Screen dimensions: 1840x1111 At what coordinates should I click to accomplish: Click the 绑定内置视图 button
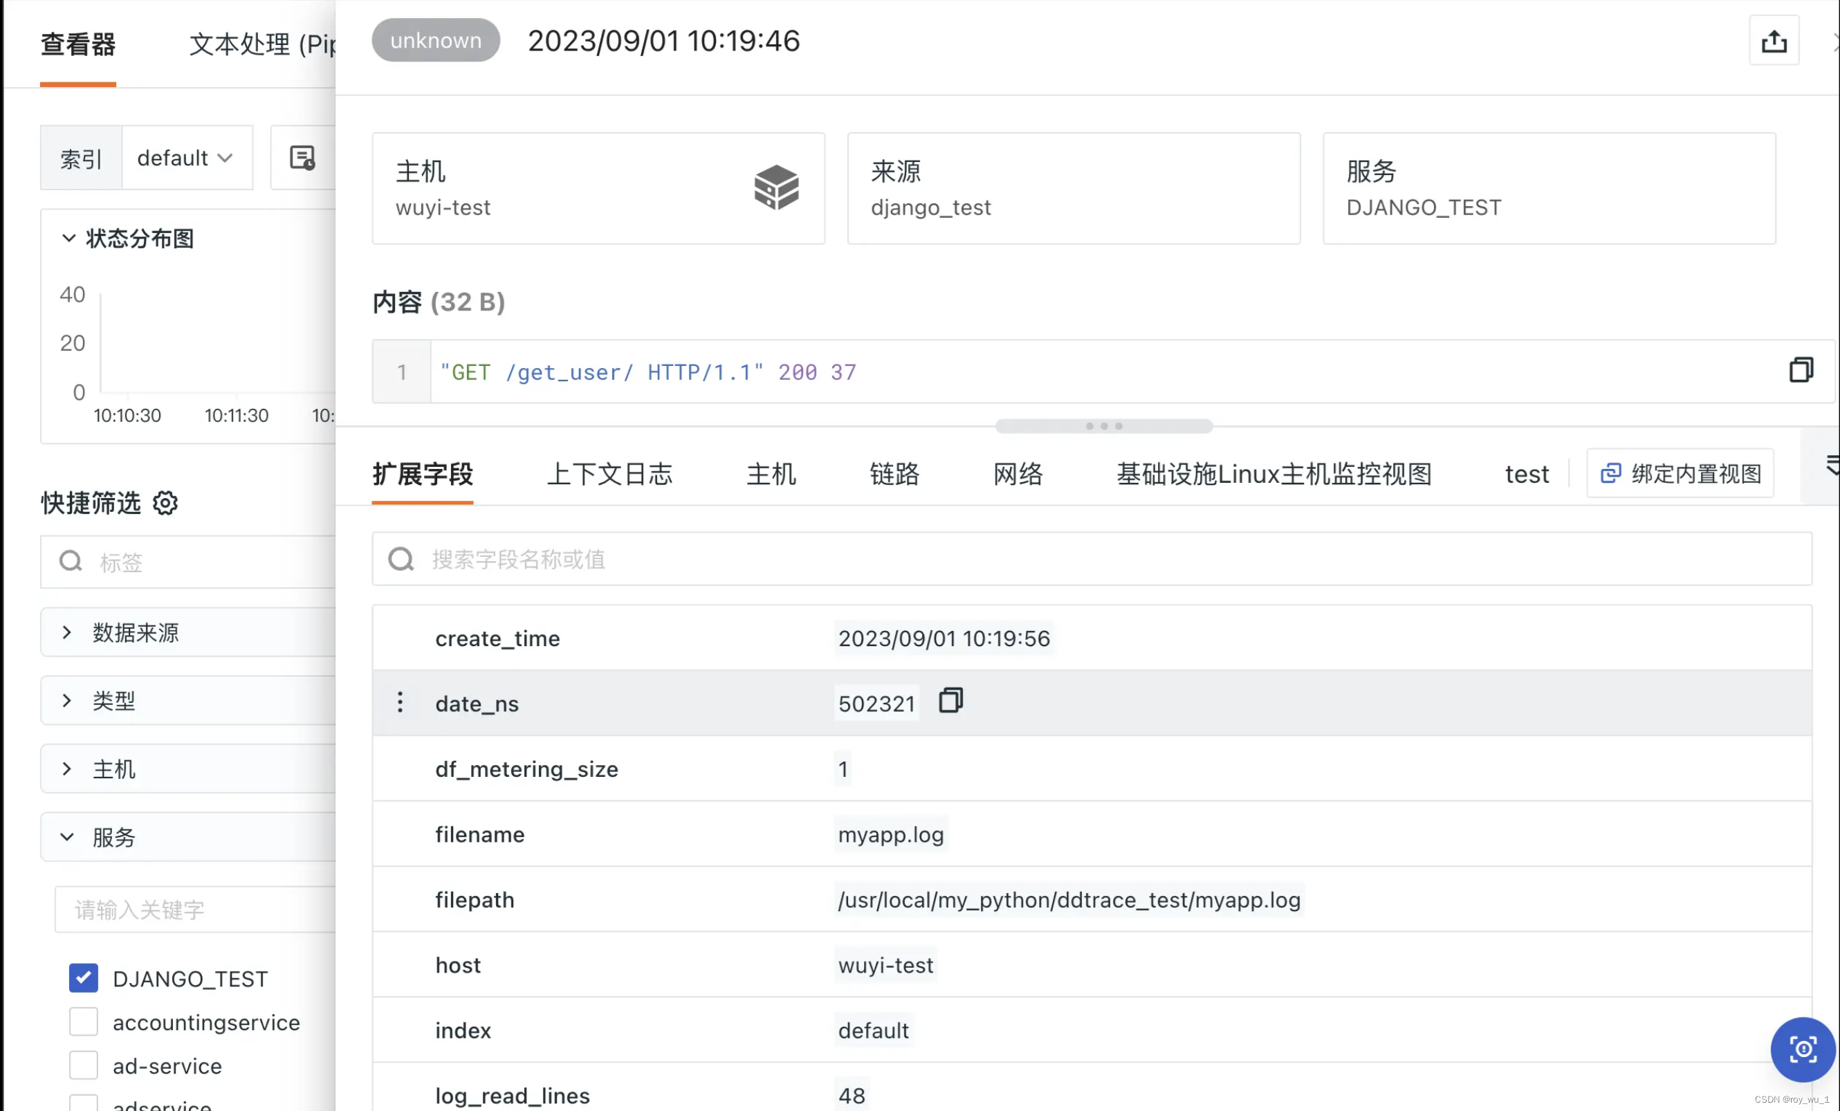[1680, 473]
